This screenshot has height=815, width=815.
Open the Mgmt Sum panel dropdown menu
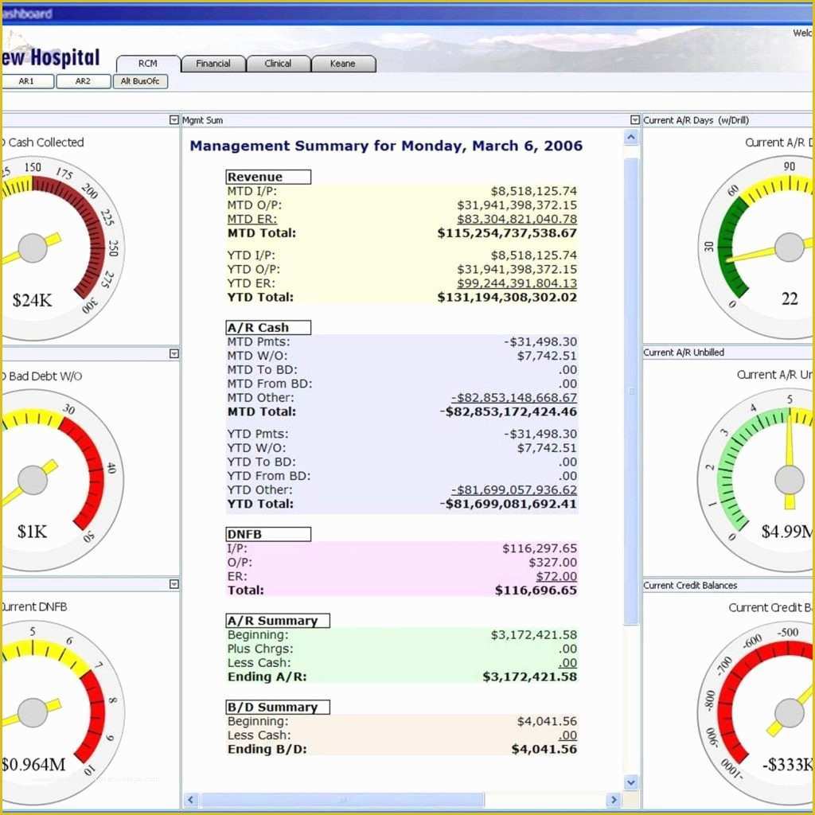coord(634,120)
